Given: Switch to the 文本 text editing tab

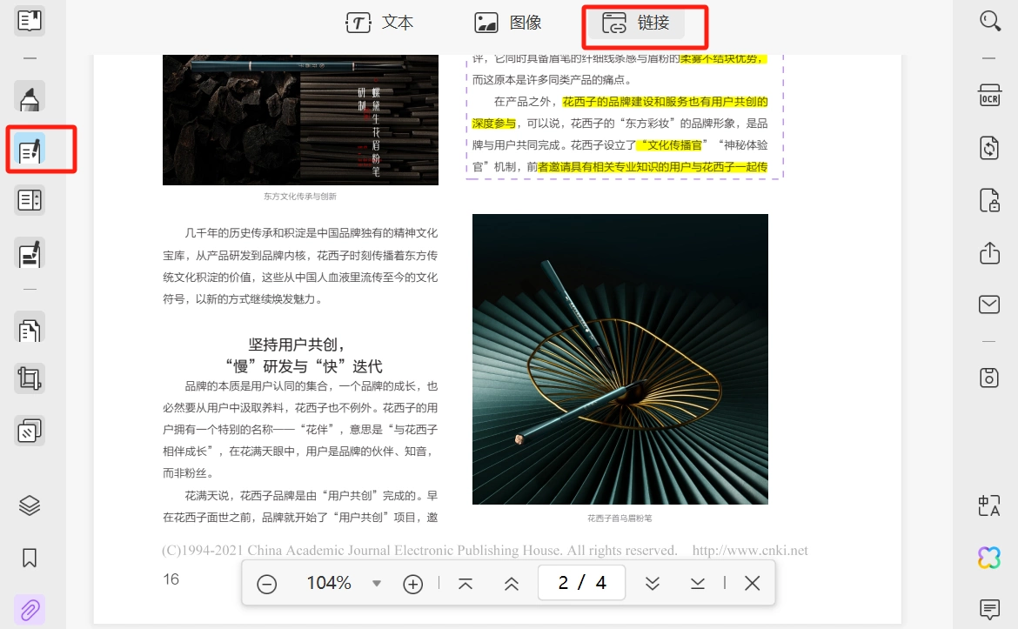Looking at the screenshot, I should [380, 23].
